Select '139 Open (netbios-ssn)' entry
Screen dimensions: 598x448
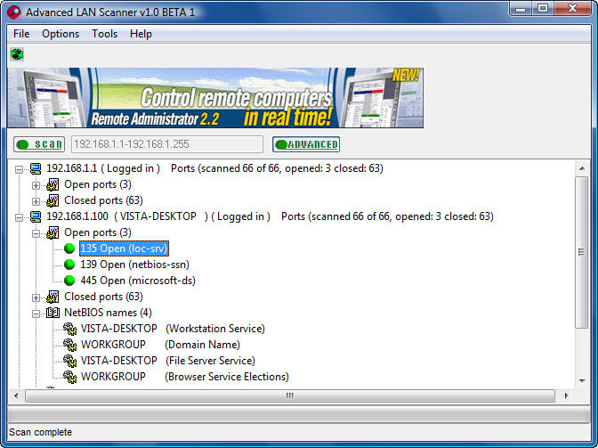pyautogui.click(x=134, y=265)
